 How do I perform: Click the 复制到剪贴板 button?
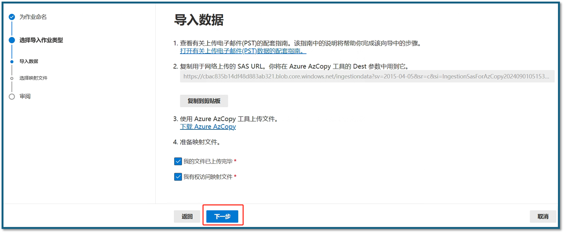tap(204, 101)
